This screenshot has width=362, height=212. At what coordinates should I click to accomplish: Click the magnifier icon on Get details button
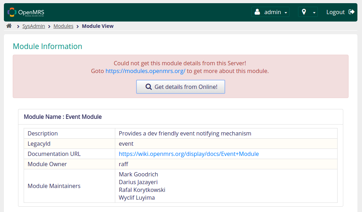pyautogui.click(x=149, y=87)
